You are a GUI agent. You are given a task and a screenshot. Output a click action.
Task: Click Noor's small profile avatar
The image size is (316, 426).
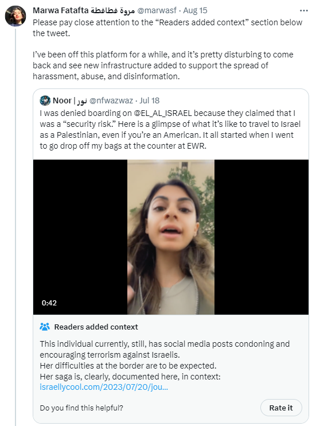(x=45, y=100)
